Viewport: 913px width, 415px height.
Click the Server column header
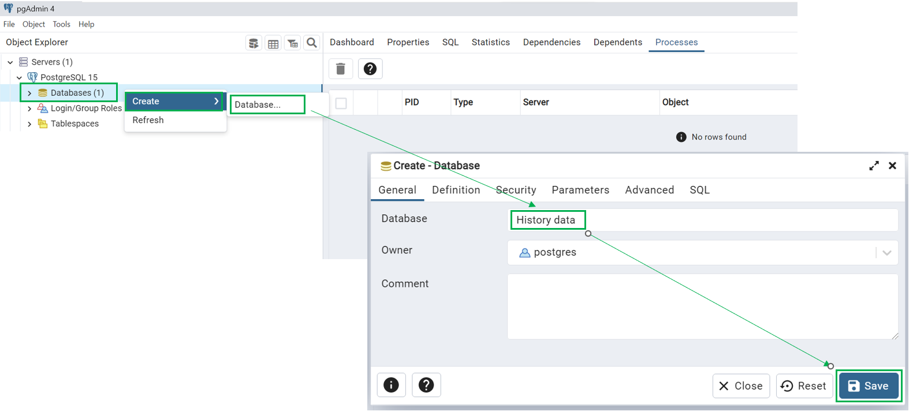pos(536,102)
